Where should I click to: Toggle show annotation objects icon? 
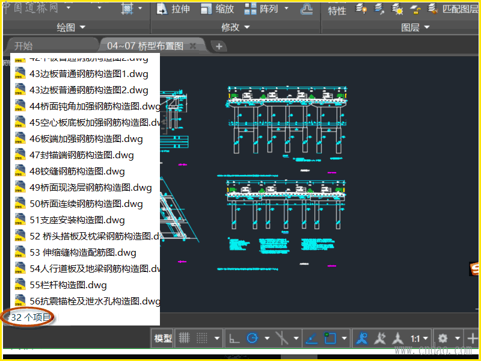[362, 338]
